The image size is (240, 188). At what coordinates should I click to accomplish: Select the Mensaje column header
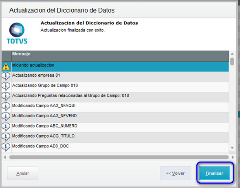click(120, 56)
